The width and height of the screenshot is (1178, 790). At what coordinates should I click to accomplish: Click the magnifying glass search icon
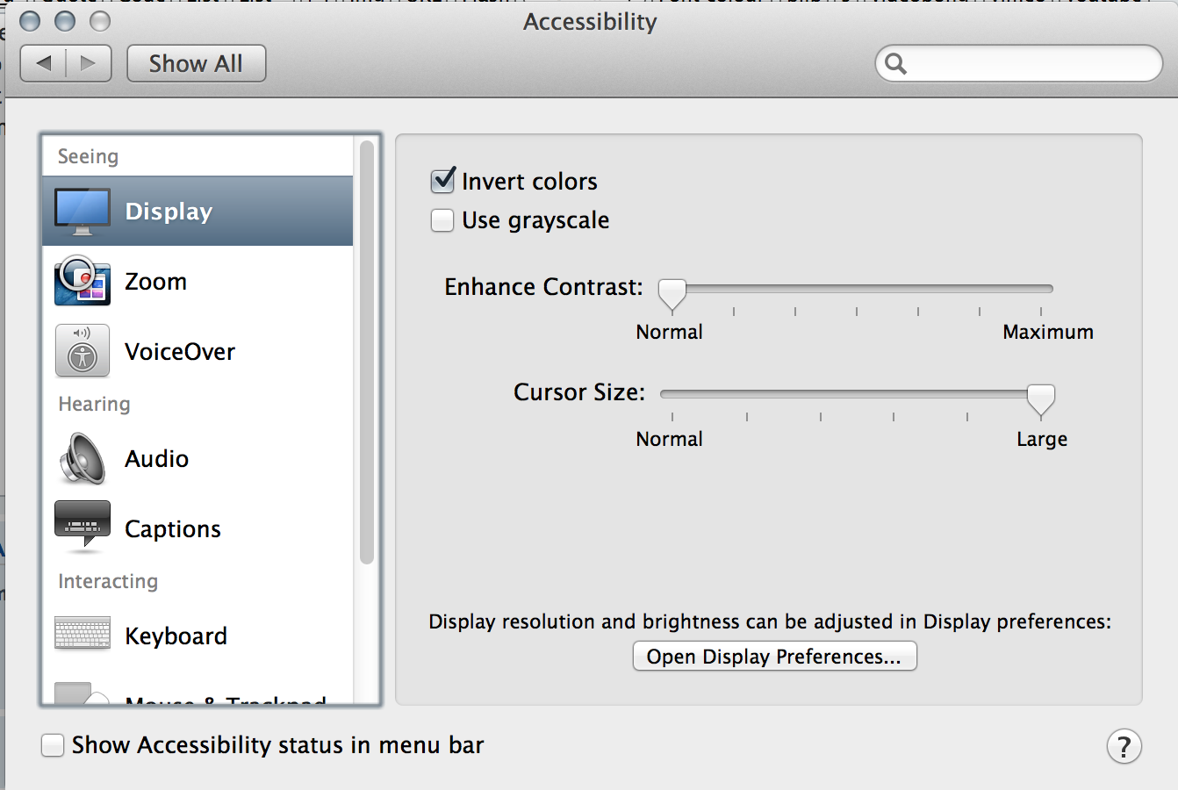[895, 63]
